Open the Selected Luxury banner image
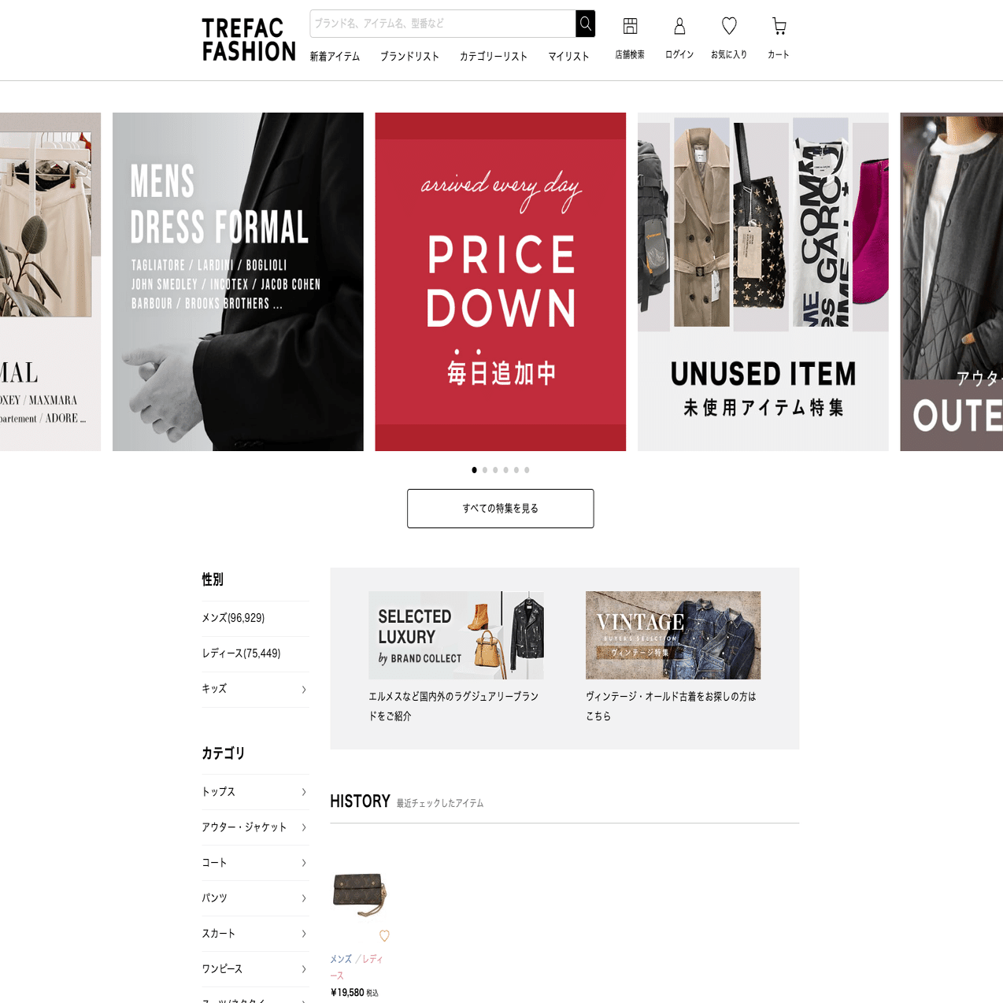This screenshot has width=1003, height=1003. [456, 635]
